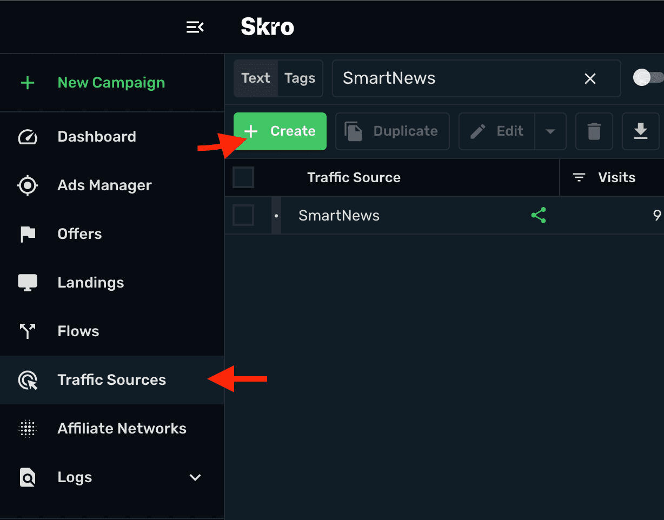
Task: Open the SmartNews traffic source row
Action: pyautogui.click(x=339, y=216)
